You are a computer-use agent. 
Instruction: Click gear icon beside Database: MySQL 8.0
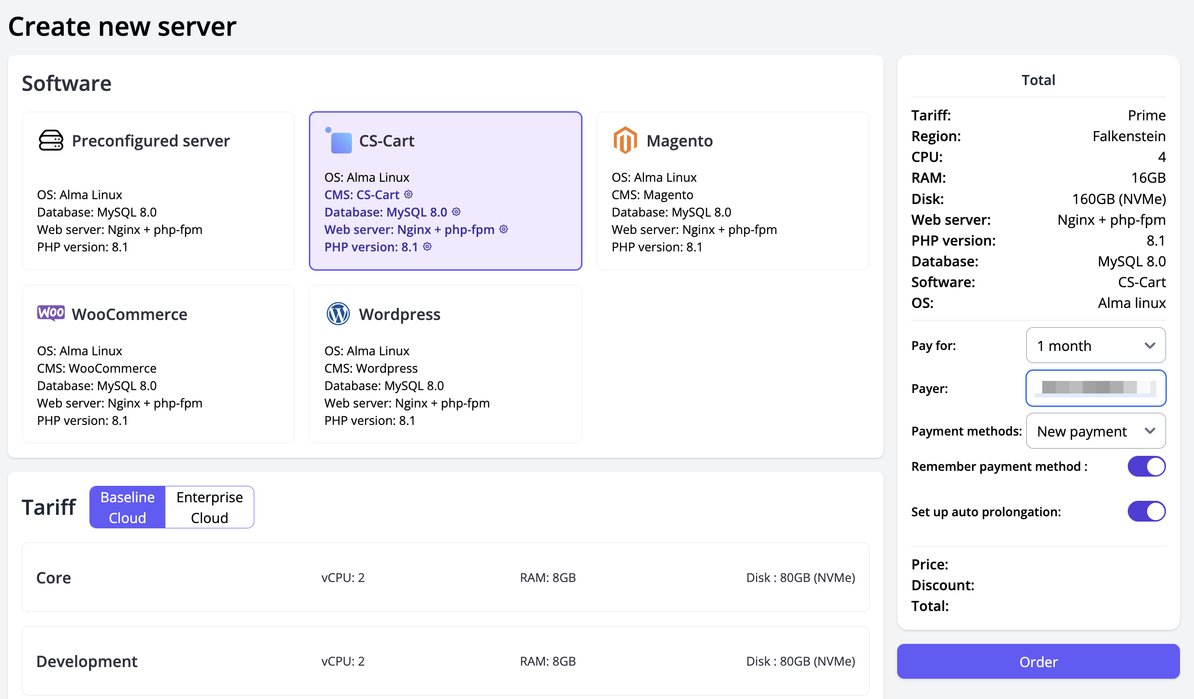(456, 212)
